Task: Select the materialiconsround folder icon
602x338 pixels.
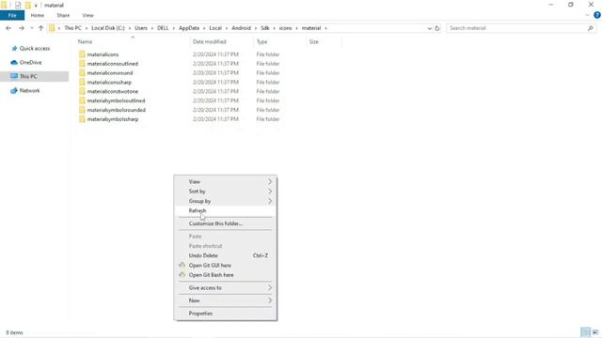Action: click(82, 73)
